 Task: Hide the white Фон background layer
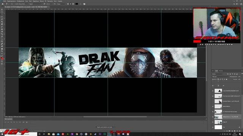click(213, 127)
